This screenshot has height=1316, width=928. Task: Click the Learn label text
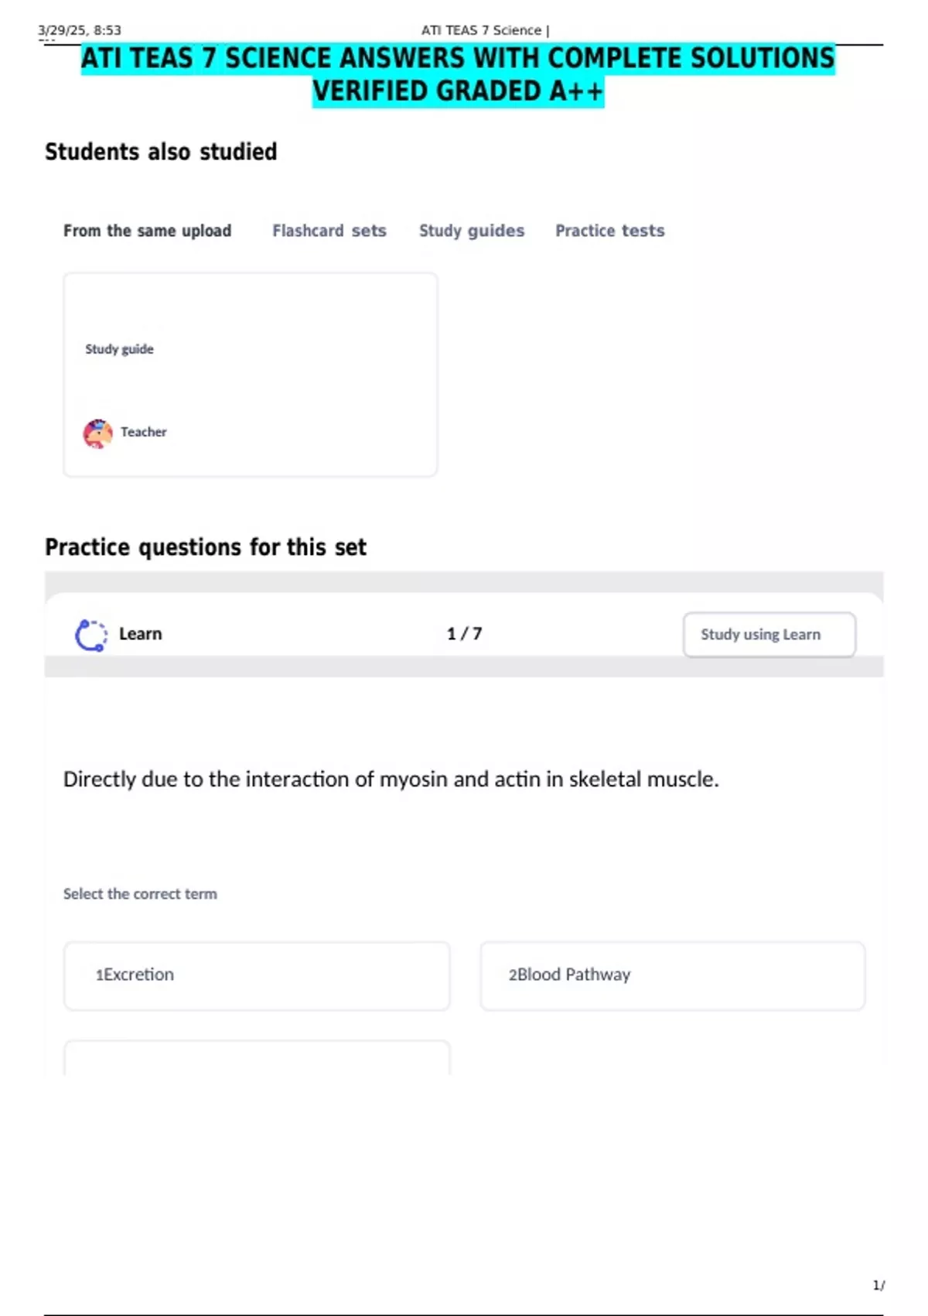pos(141,634)
